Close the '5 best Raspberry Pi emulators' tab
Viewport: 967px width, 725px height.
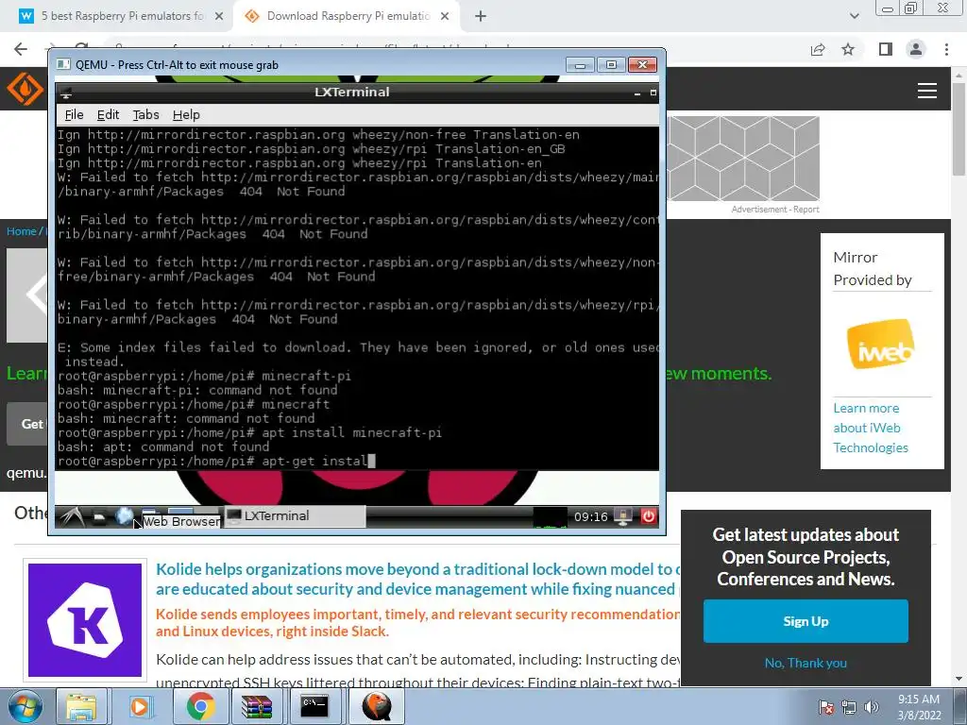[219, 17]
